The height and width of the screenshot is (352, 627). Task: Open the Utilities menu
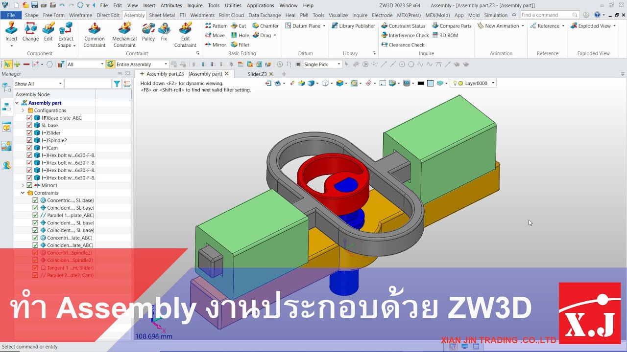pos(233,5)
